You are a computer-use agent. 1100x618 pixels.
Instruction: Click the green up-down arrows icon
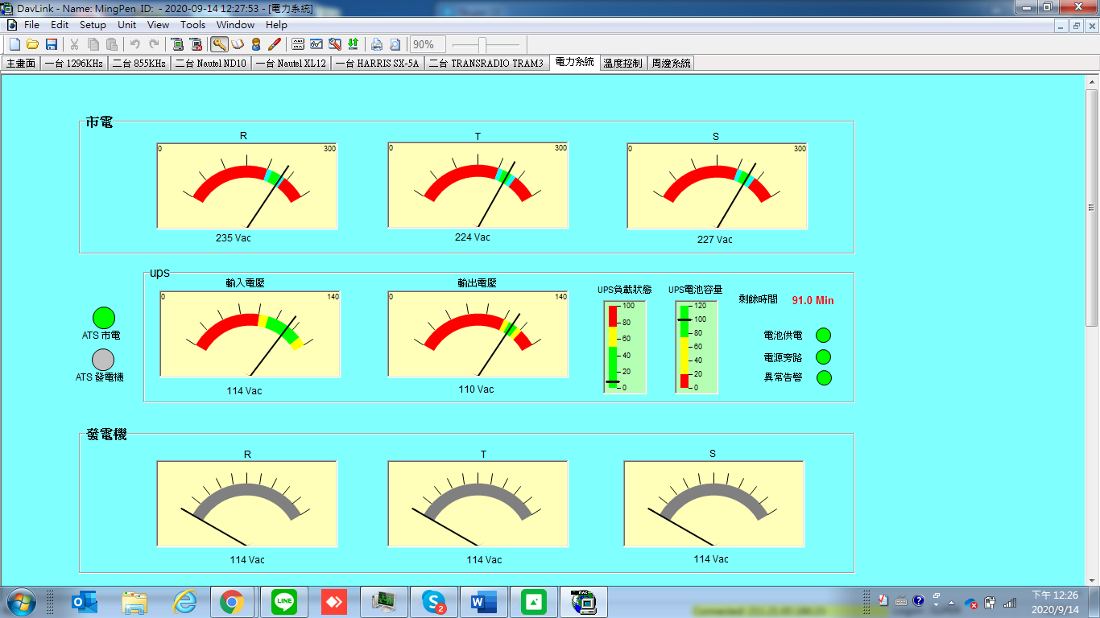[x=353, y=44]
